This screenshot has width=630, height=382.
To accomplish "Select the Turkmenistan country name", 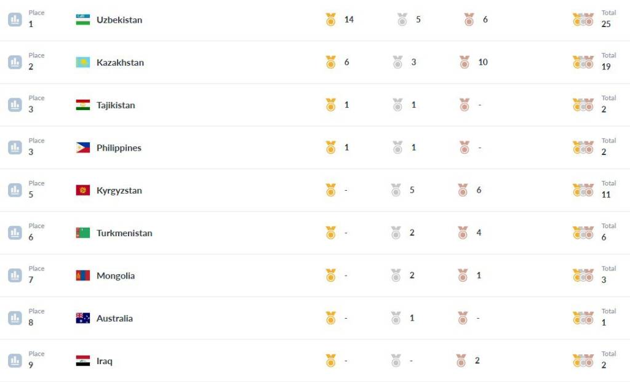I will (124, 233).
